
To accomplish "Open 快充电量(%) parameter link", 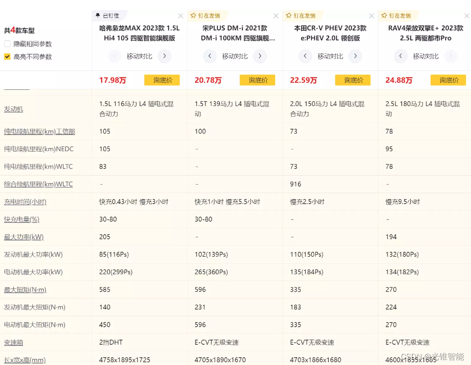I will click(x=22, y=219).
